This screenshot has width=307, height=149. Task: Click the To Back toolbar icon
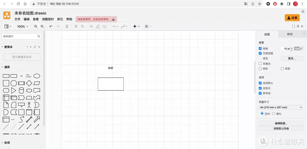(82, 26)
